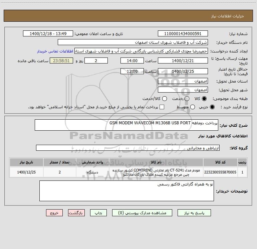
Task: Click the request creator name field
Action: (x=141, y=51)
